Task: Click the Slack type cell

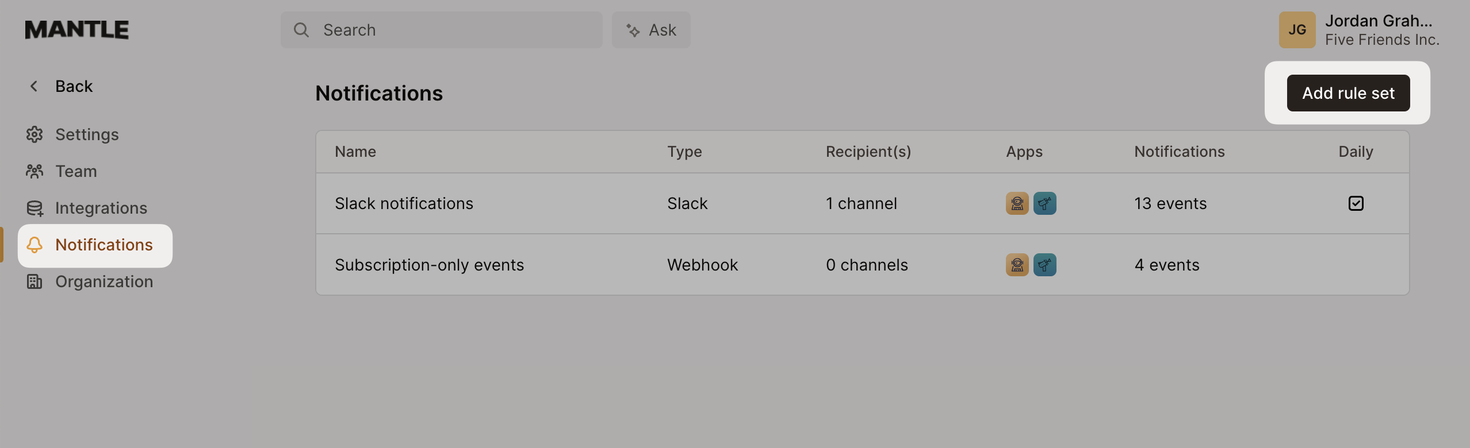Action: pyautogui.click(x=687, y=203)
